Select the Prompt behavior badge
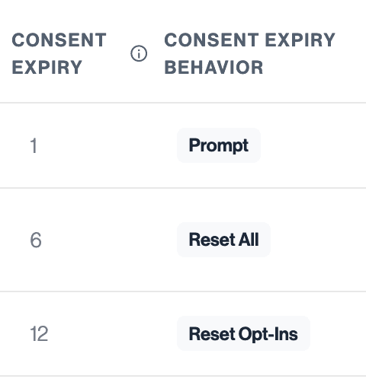Image resolution: width=366 pixels, height=379 pixels. coord(219,145)
